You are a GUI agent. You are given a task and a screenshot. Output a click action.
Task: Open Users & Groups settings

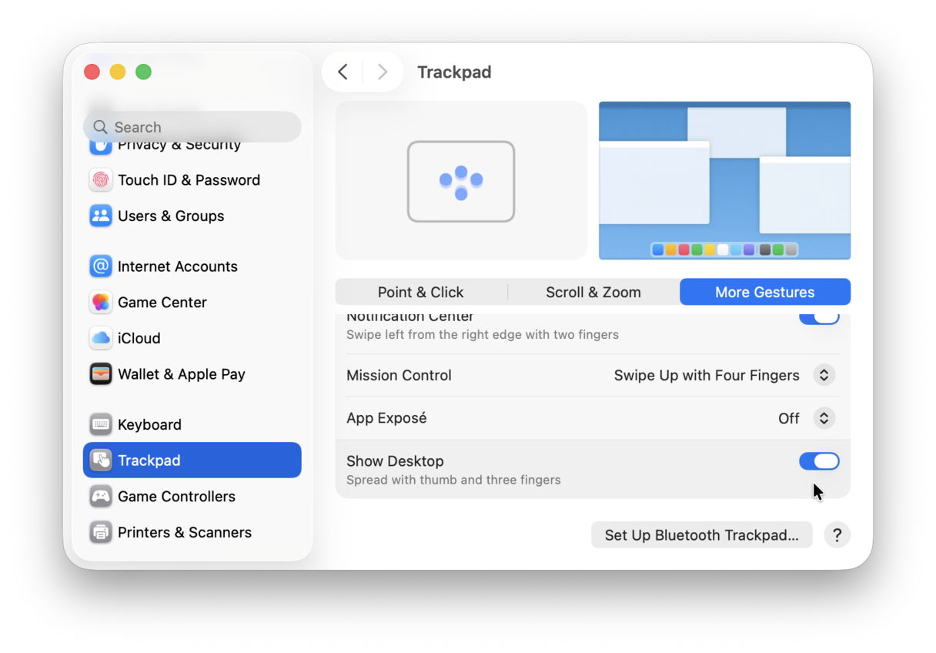click(x=192, y=216)
